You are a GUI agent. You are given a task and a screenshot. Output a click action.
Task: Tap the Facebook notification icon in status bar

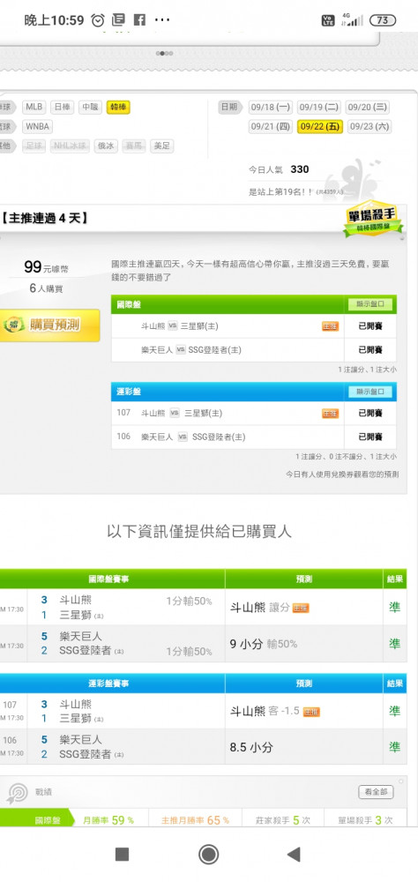[139, 20]
